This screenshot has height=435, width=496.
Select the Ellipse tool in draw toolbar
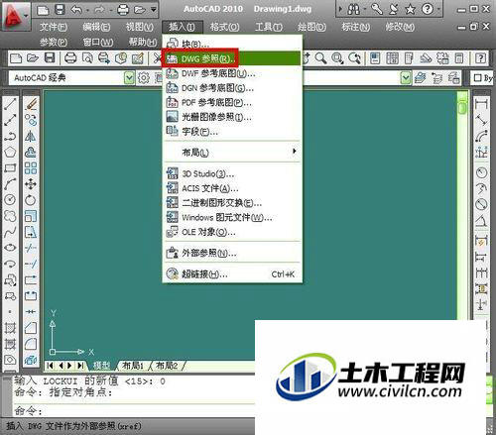(10, 248)
